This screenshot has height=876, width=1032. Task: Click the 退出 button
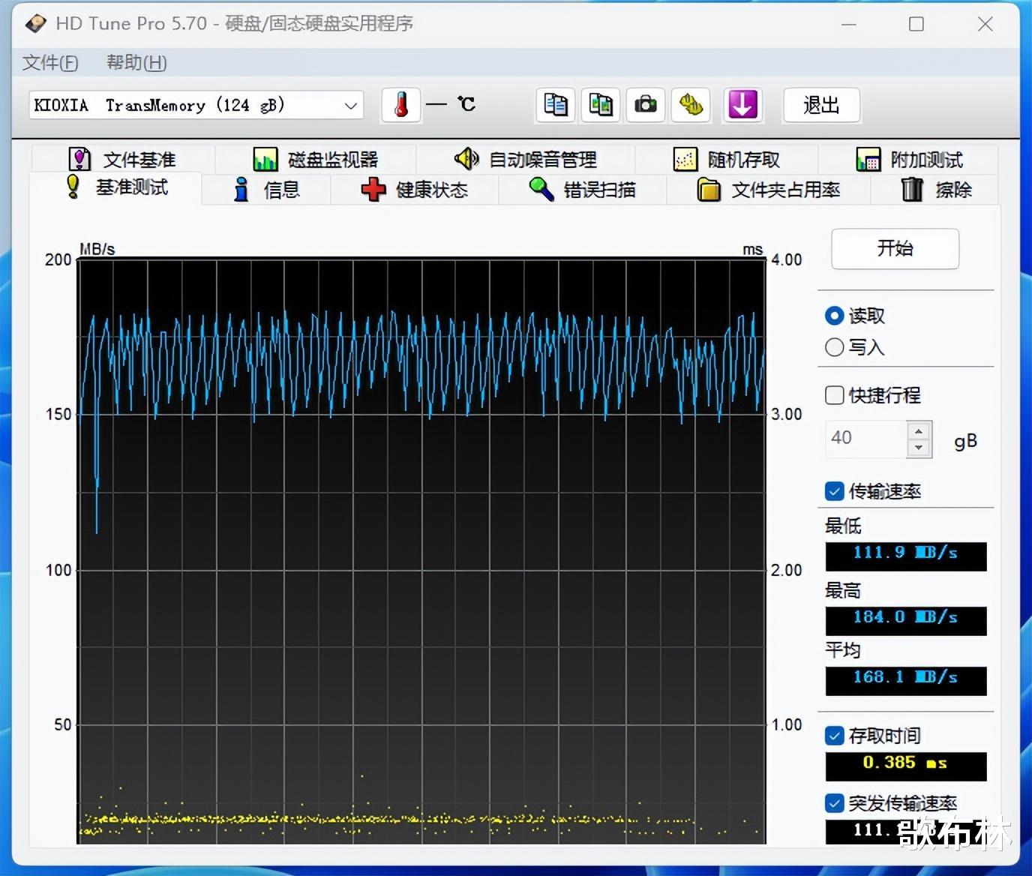pyautogui.click(x=821, y=105)
